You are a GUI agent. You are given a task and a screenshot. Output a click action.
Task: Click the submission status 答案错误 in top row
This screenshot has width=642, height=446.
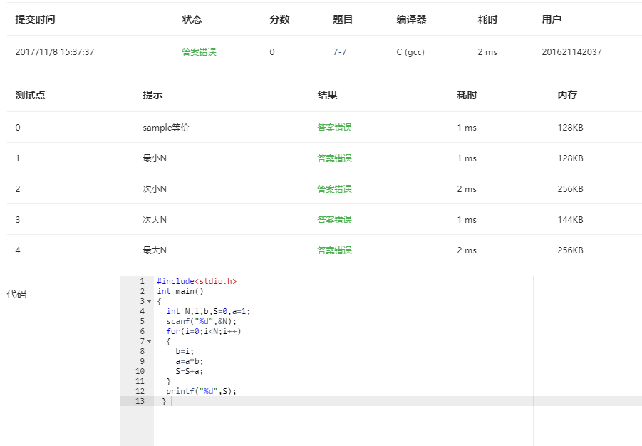tap(199, 51)
